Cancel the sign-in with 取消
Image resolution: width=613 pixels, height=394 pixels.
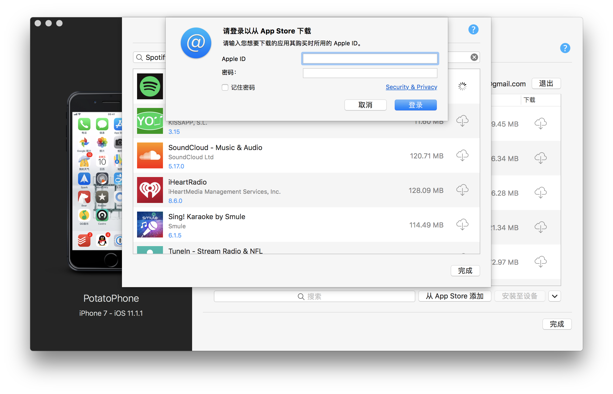coord(365,105)
